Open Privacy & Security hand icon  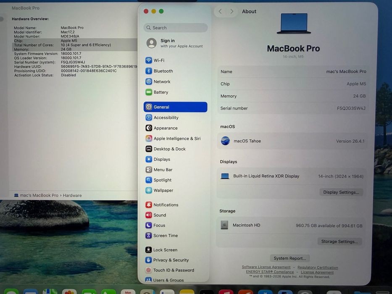tap(148, 260)
